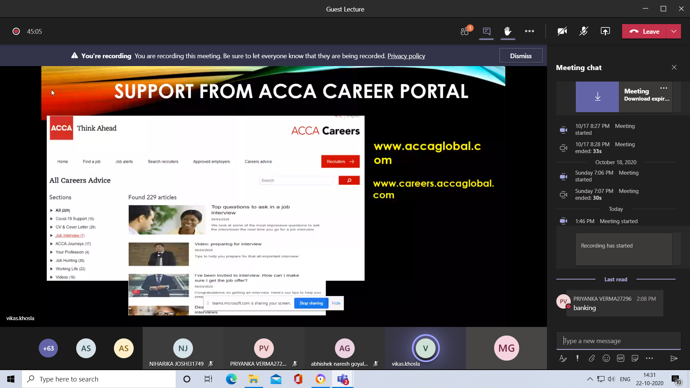Unmute the microphone
The width and height of the screenshot is (690, 388).
tap(584, 31)
